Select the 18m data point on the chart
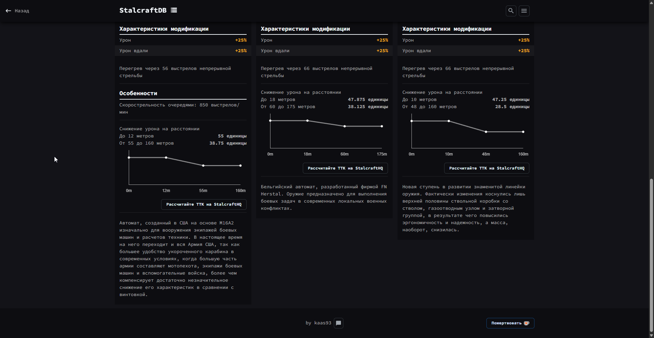 click(307, 121)
